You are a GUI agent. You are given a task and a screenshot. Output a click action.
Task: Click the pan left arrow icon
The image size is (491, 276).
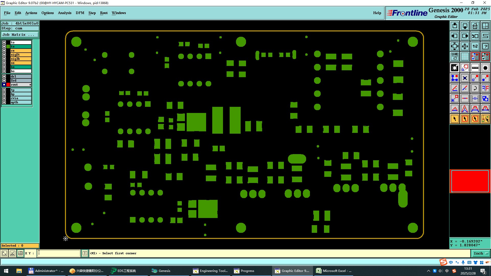(455, 36)
